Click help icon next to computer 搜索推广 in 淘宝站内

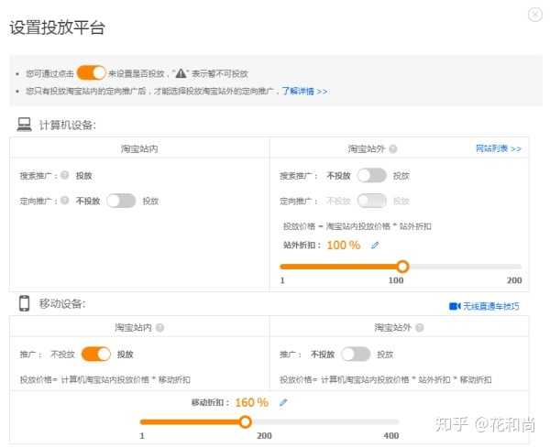(x=65, y=175)
